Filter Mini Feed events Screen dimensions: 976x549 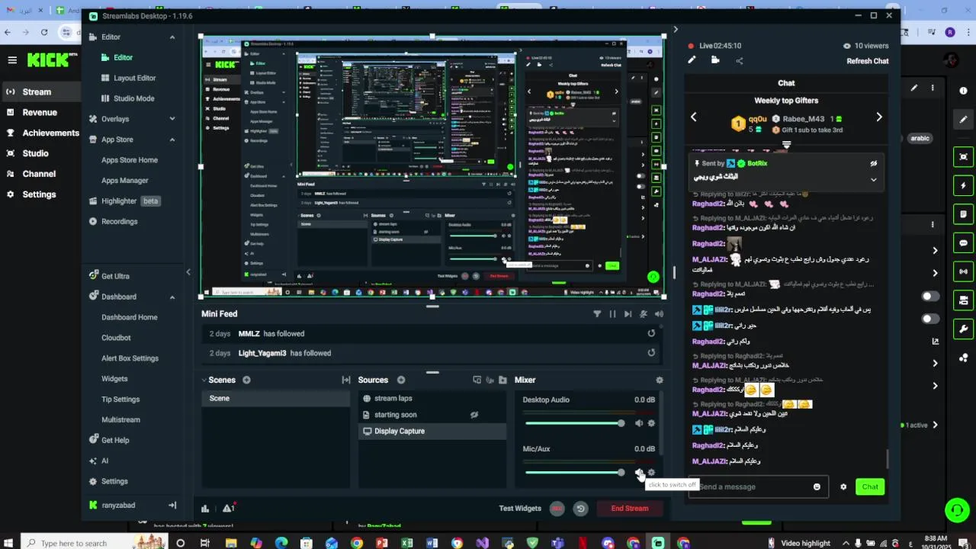597,314
